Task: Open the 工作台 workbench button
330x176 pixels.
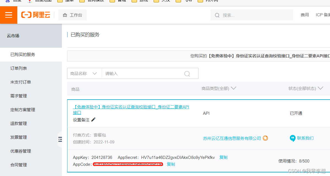Action: [x=72, y=15]
